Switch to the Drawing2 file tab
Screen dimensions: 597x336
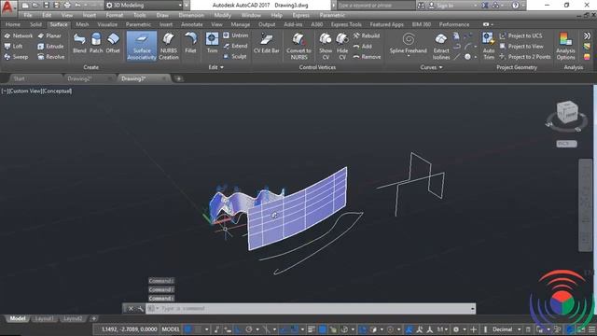pos(79,78)
